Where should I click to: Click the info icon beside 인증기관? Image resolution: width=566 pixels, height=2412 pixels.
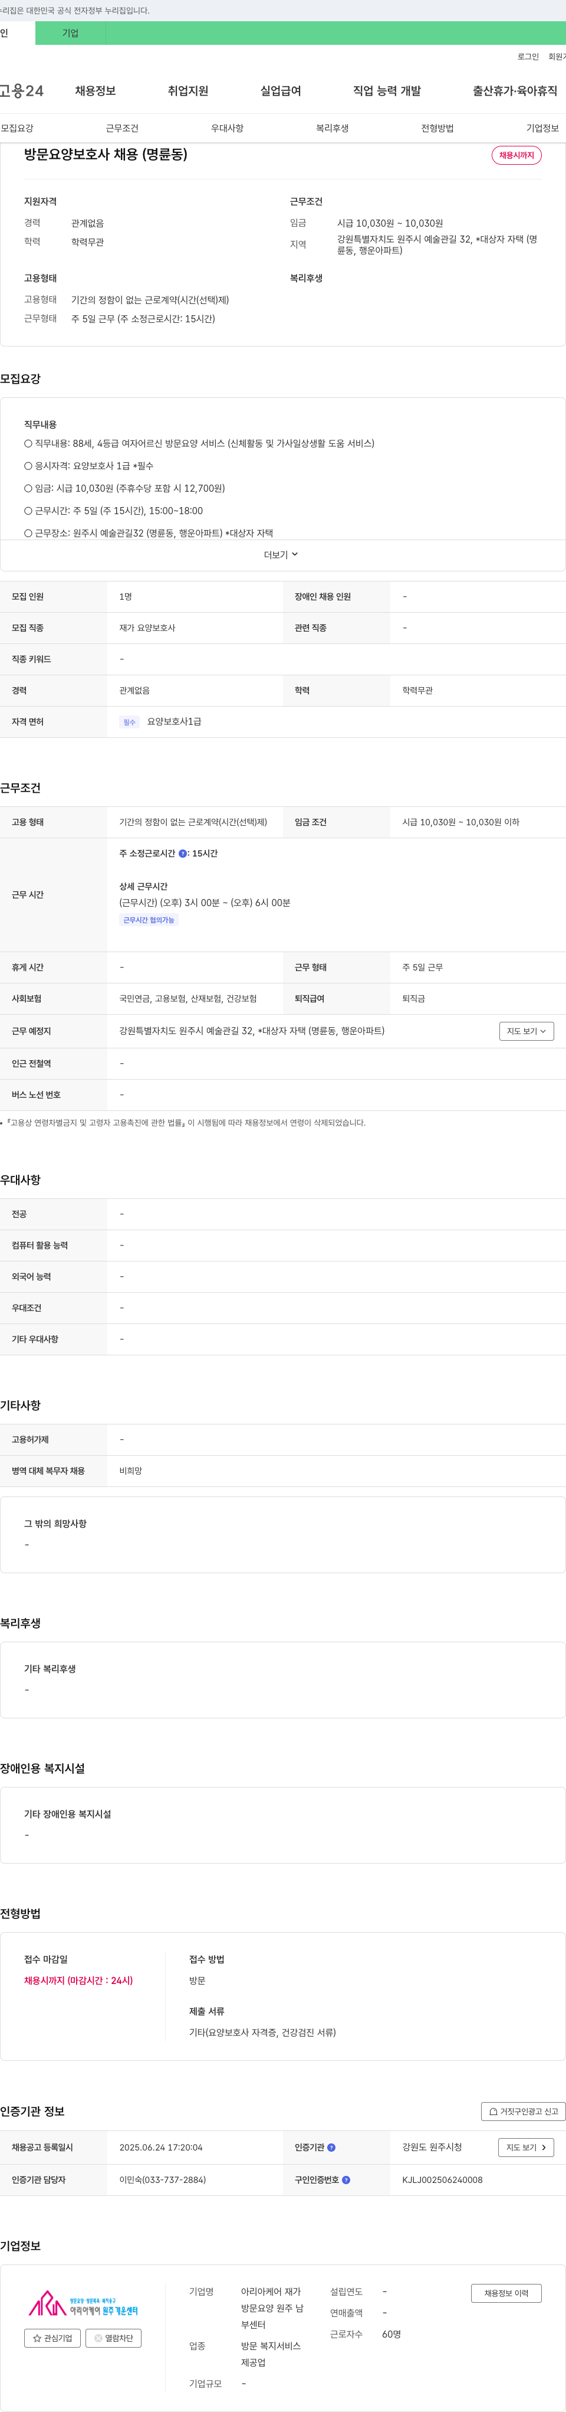331,2148
